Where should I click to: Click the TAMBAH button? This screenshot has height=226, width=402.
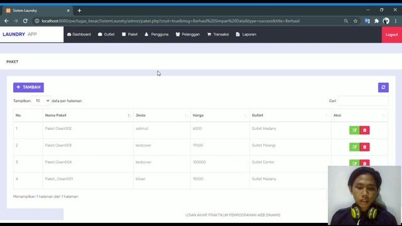click(28, 87)
